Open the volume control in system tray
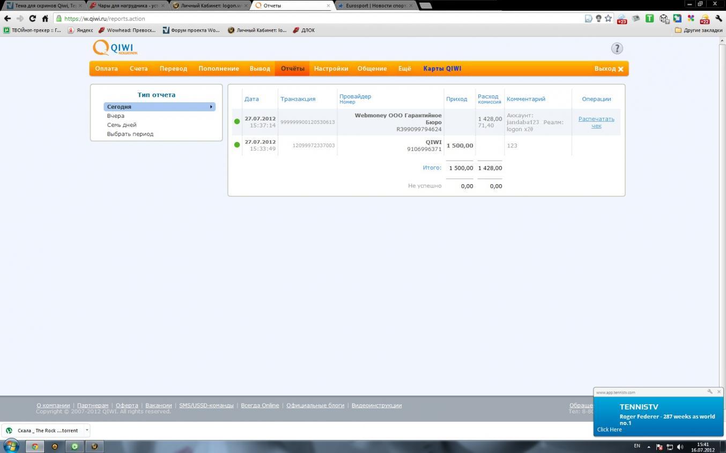Viewport: 726px width, 453px height. [680, 447]
